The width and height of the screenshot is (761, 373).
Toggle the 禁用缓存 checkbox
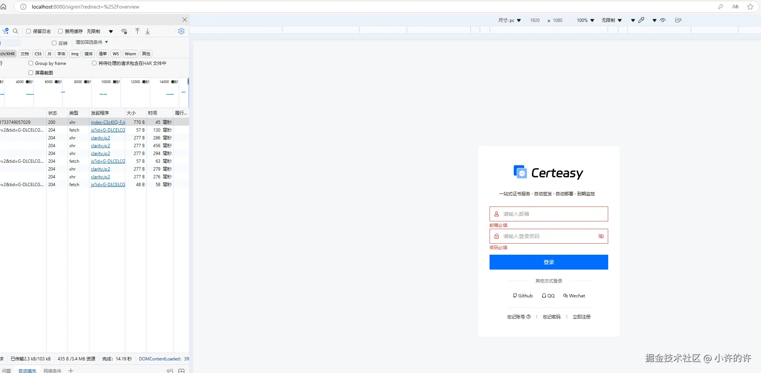(60, 31)
